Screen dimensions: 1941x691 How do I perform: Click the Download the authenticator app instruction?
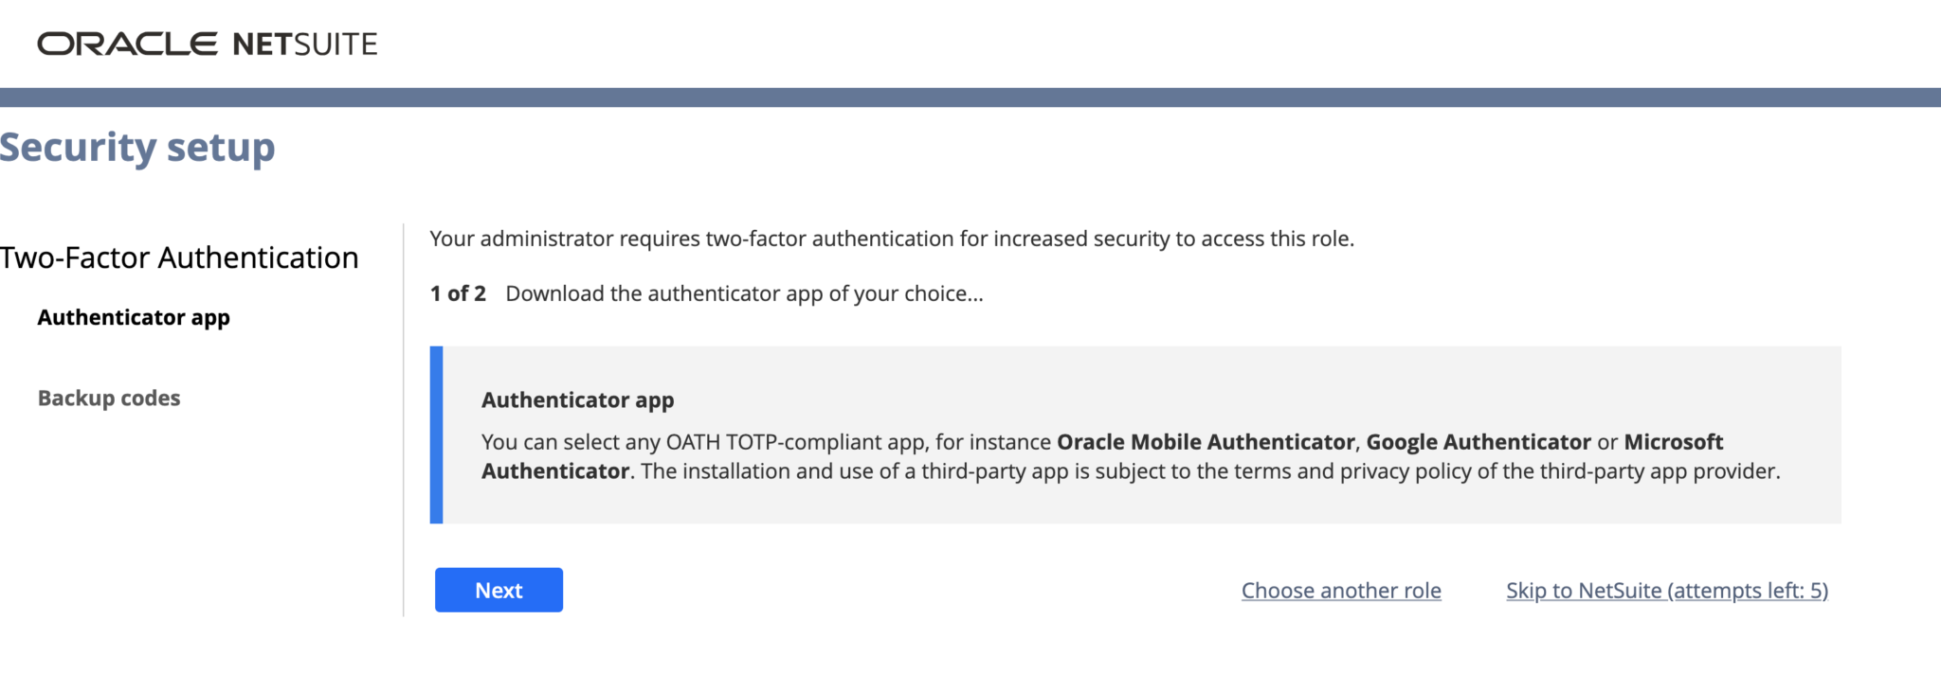[746, 293]
